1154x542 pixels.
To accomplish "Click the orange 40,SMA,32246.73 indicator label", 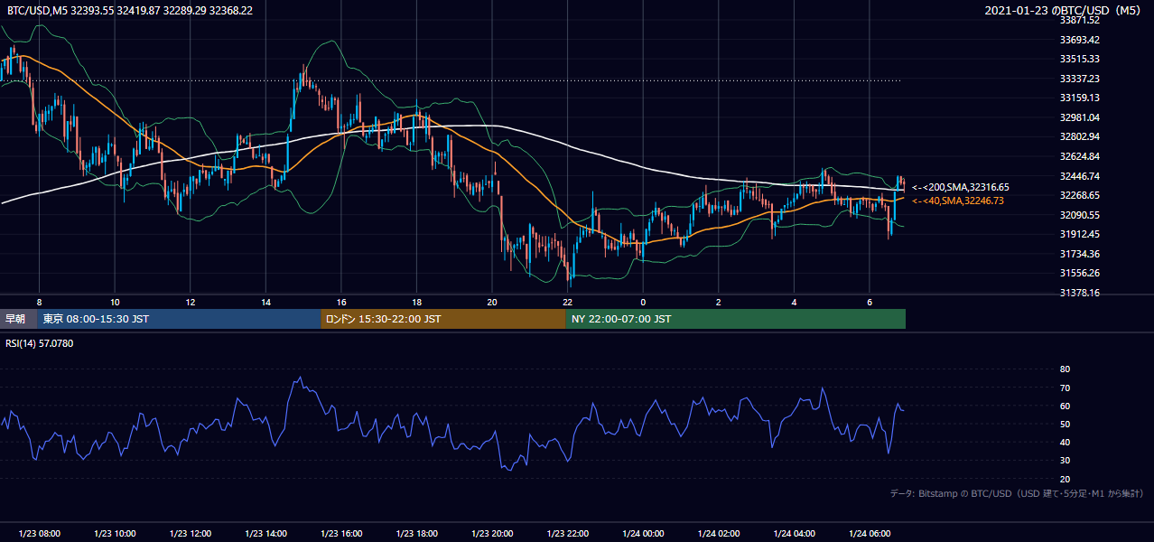I will [x=958, y=201].
